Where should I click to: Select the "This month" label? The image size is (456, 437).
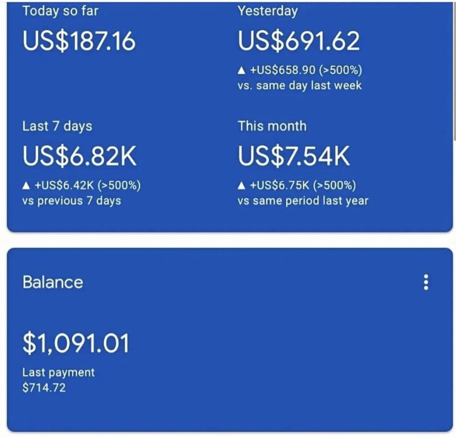click(x=272, y=126)
